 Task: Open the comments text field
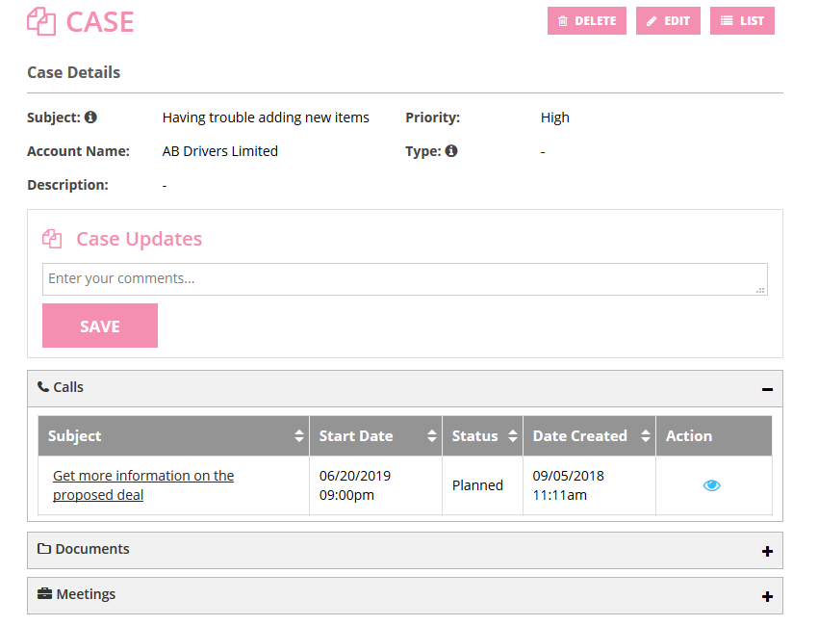point(405,279)
